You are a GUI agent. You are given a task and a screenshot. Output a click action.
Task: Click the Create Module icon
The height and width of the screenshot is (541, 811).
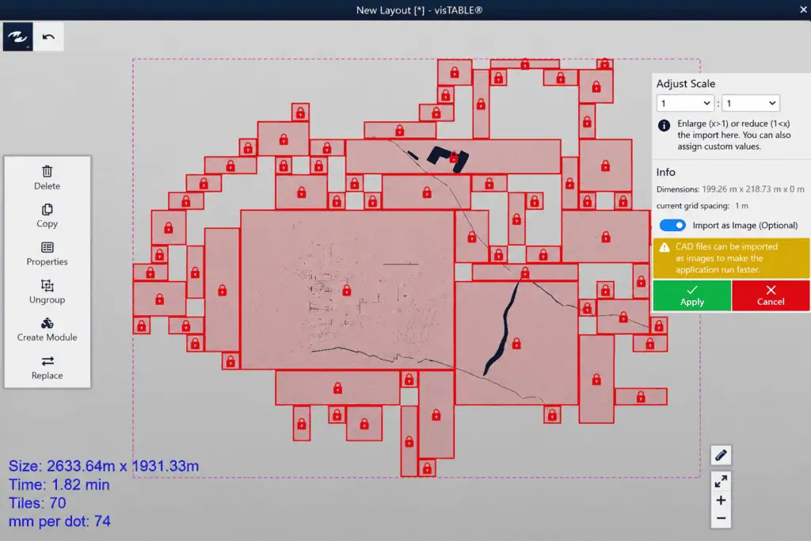click(47, 324)
